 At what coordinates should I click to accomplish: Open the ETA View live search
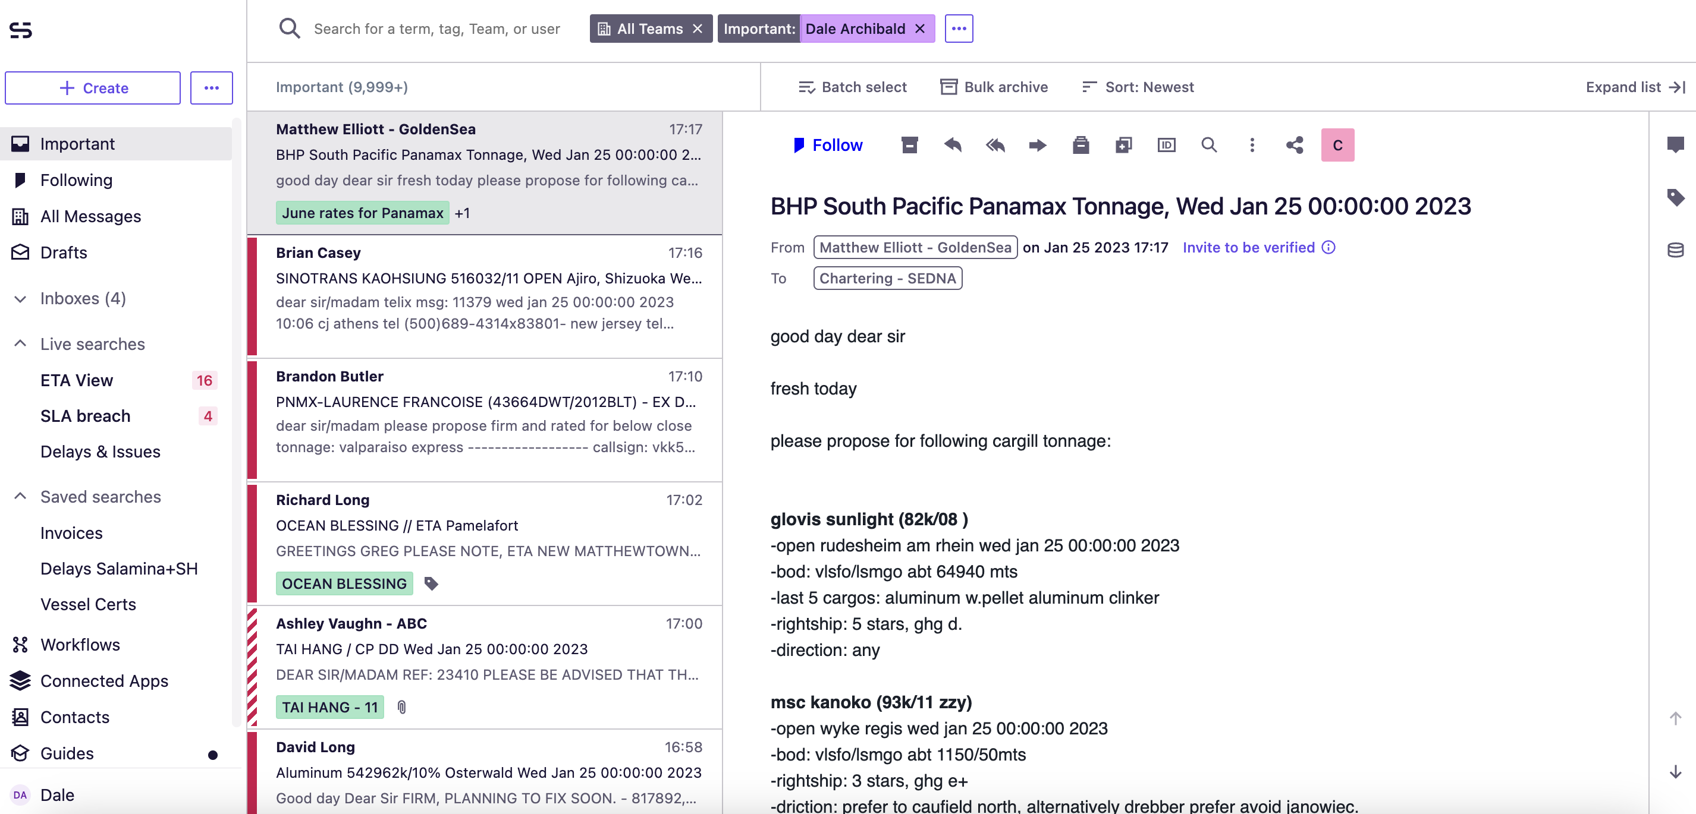(116, 380)
